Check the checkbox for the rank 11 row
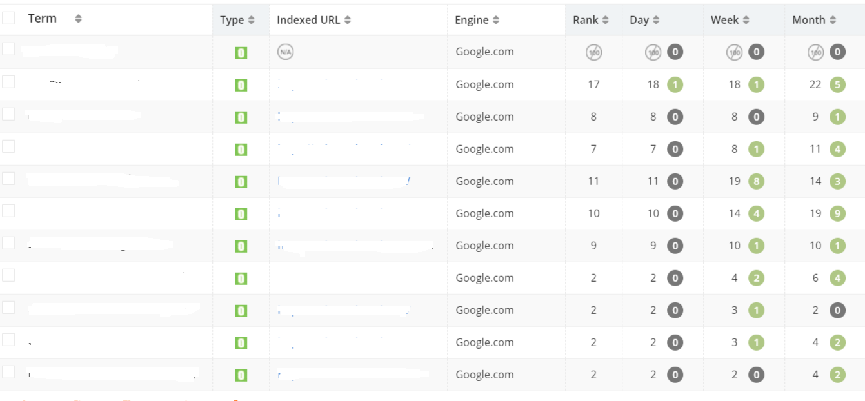 click(x=8, y=178)
